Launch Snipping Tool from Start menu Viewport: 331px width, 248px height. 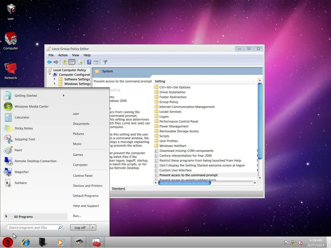[x=25, y=139]
